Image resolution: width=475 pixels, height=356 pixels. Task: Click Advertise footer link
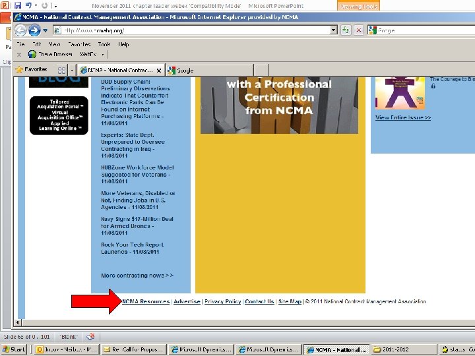click(187, 301)
